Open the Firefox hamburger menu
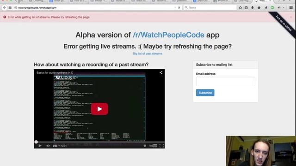Image resolution: width=296 pixels, height=166 pixels. (x=291, y=7)
